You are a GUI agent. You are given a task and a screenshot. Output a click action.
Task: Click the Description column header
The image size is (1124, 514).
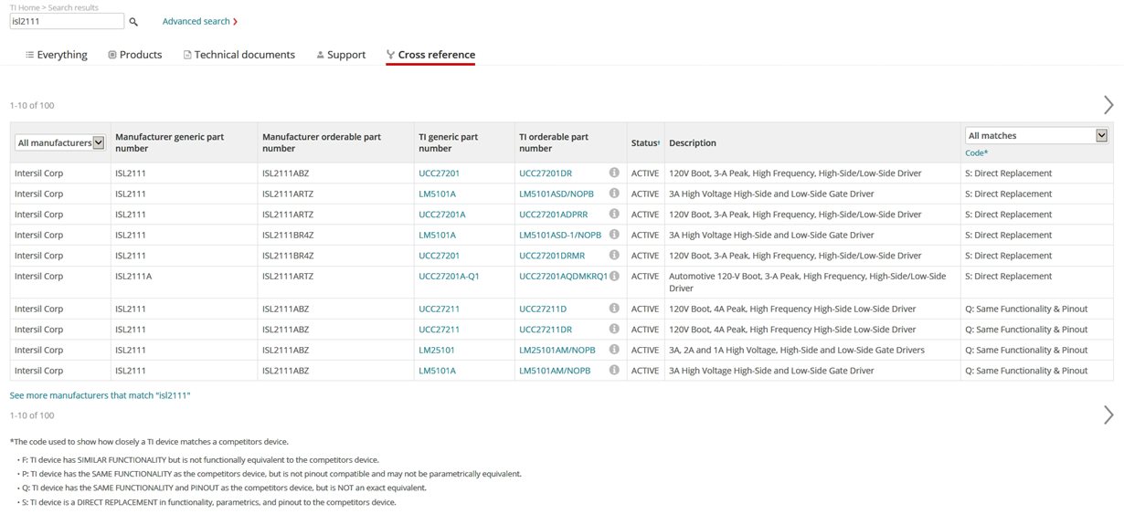(693, 143)
